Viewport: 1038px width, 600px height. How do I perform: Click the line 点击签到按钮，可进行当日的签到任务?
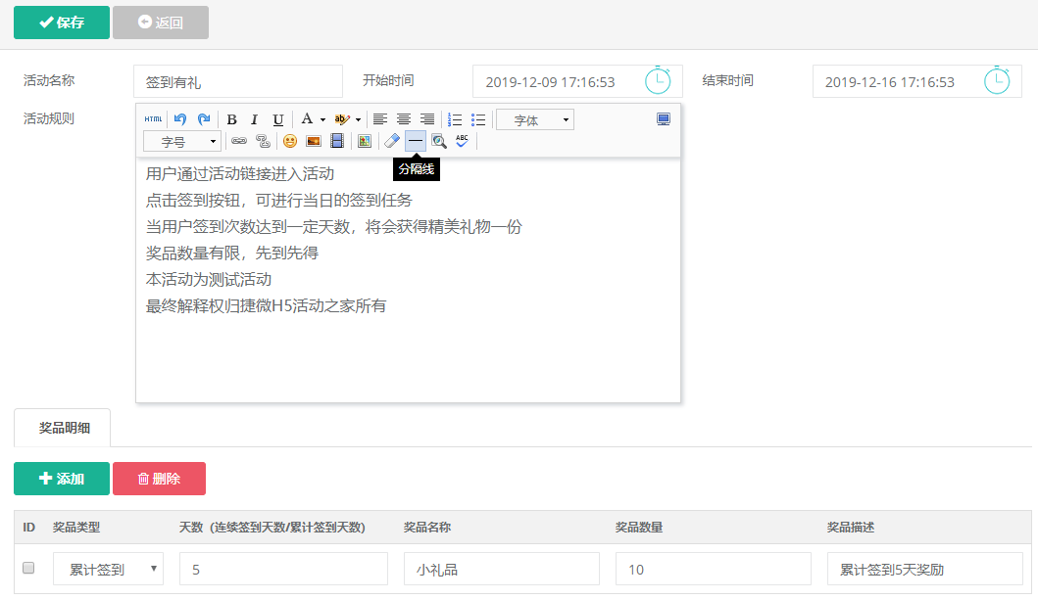[x=278, y=201]
